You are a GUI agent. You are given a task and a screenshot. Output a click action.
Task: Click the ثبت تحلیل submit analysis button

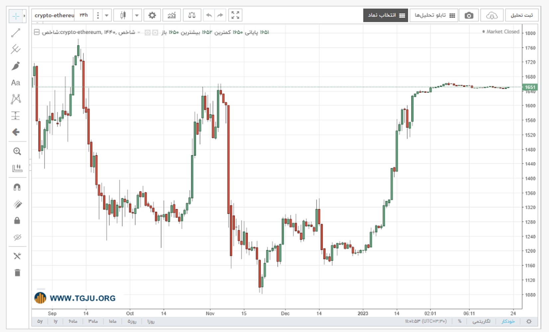(522, 15)
